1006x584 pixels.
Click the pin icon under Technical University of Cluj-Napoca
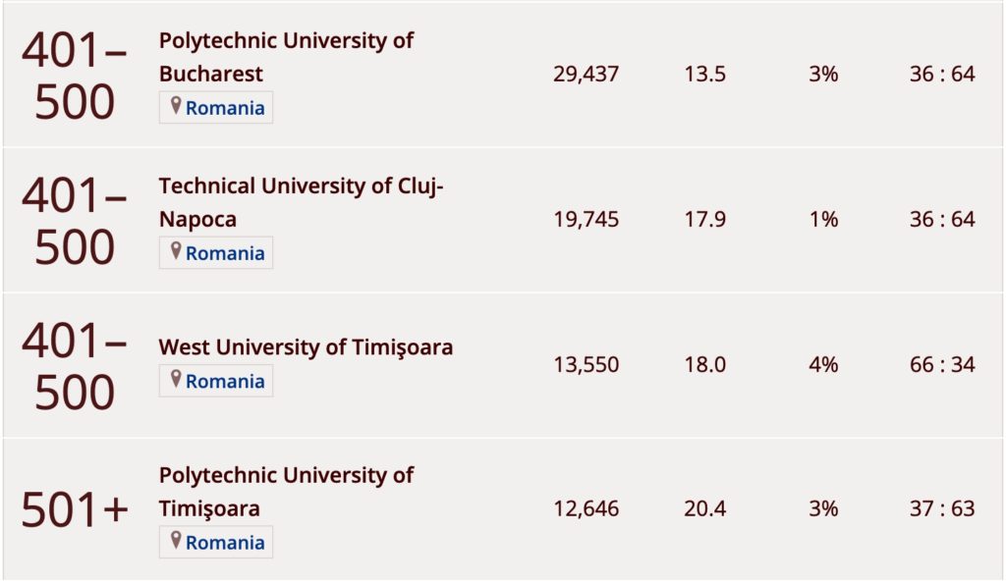click(x=176, y=252)
